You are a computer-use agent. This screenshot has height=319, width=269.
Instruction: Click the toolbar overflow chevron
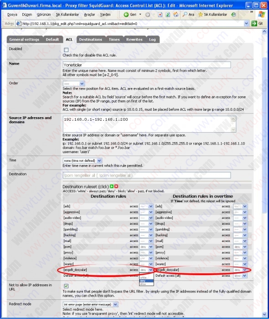pyautogui.click(x=252, y=12)
